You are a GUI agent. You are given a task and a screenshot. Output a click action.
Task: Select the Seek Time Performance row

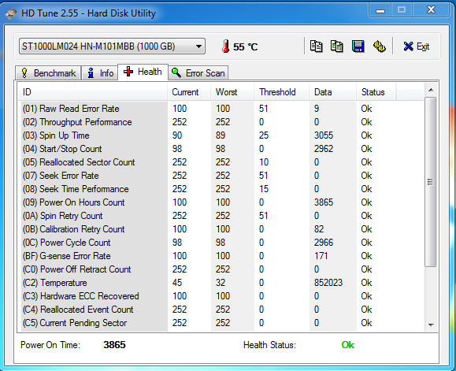tap(221, 189)
